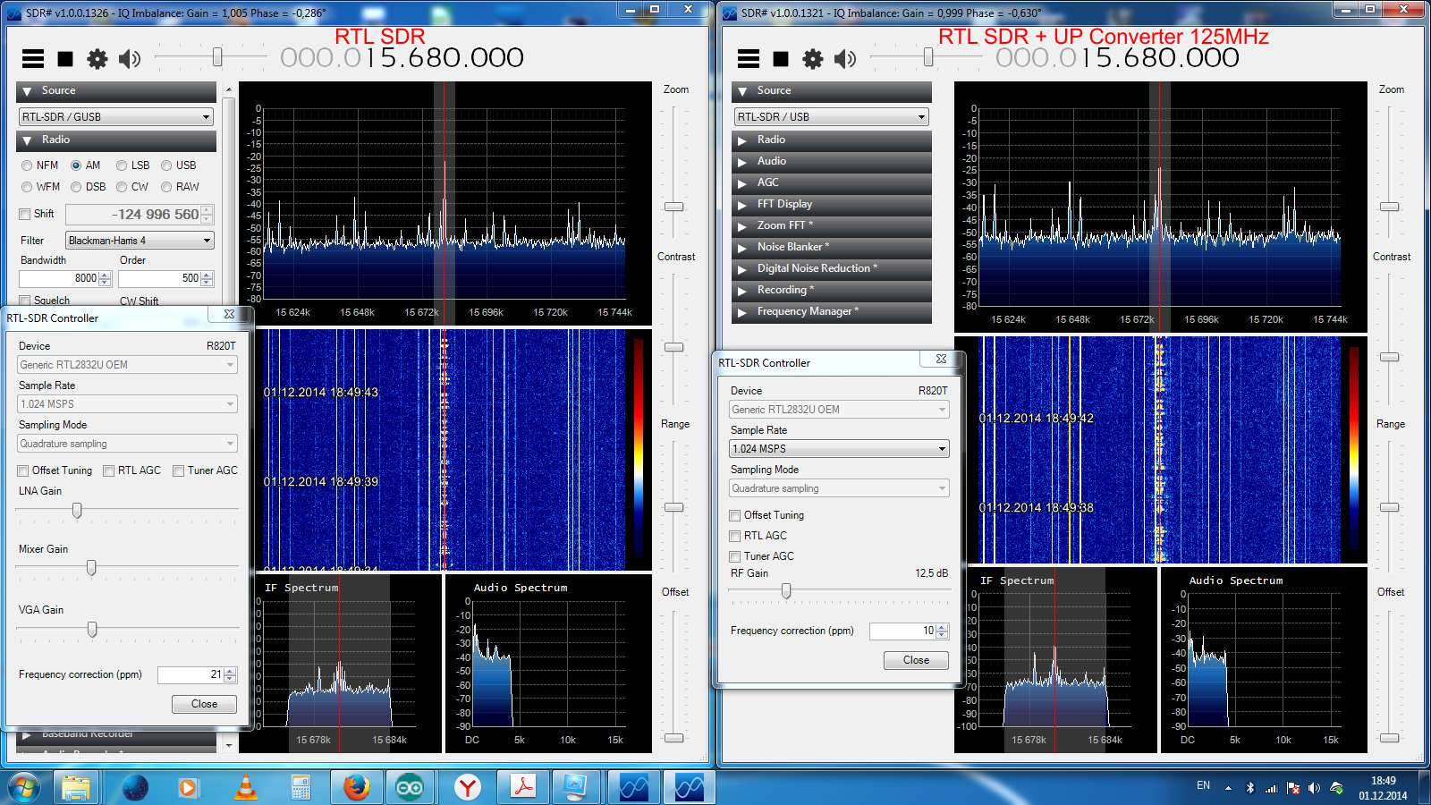Open RTL-SDR / GUSB source dropdown

(x=116, y=117)
